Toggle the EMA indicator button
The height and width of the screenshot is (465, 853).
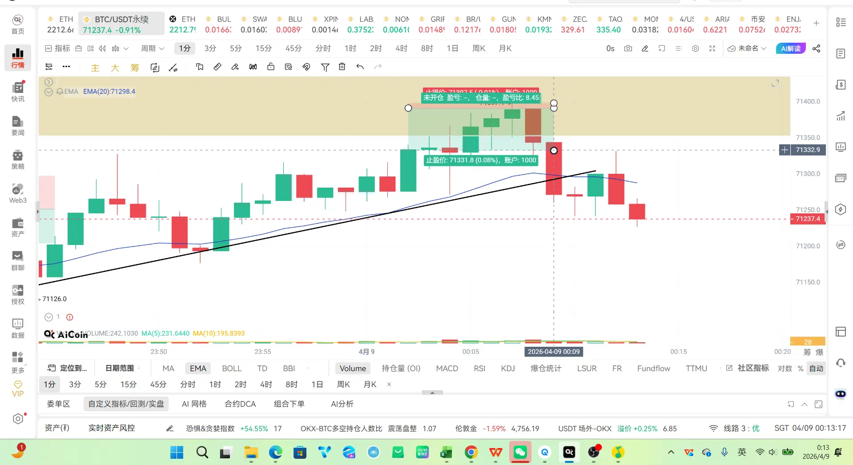coord(198,368)
